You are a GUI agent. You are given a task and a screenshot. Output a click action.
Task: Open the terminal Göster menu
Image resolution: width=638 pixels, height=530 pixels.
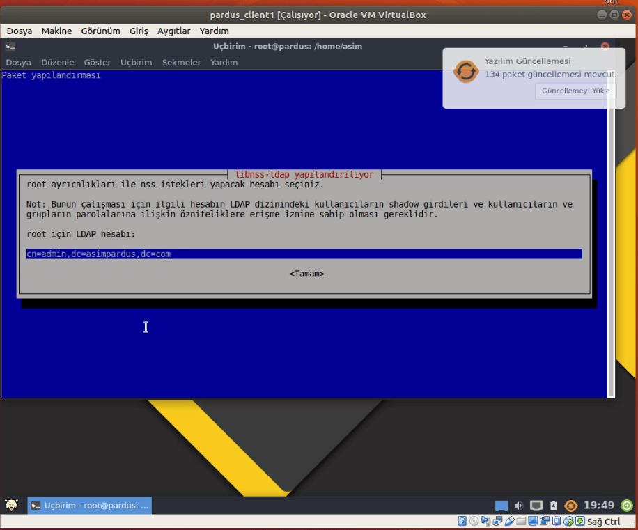click(x=98, y=62)
